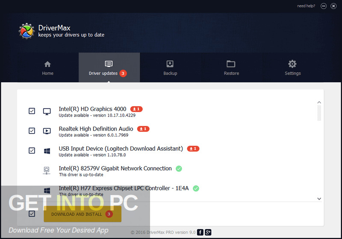Click the Driver updates list icon

pyautogui.click(x=109, y=64)
